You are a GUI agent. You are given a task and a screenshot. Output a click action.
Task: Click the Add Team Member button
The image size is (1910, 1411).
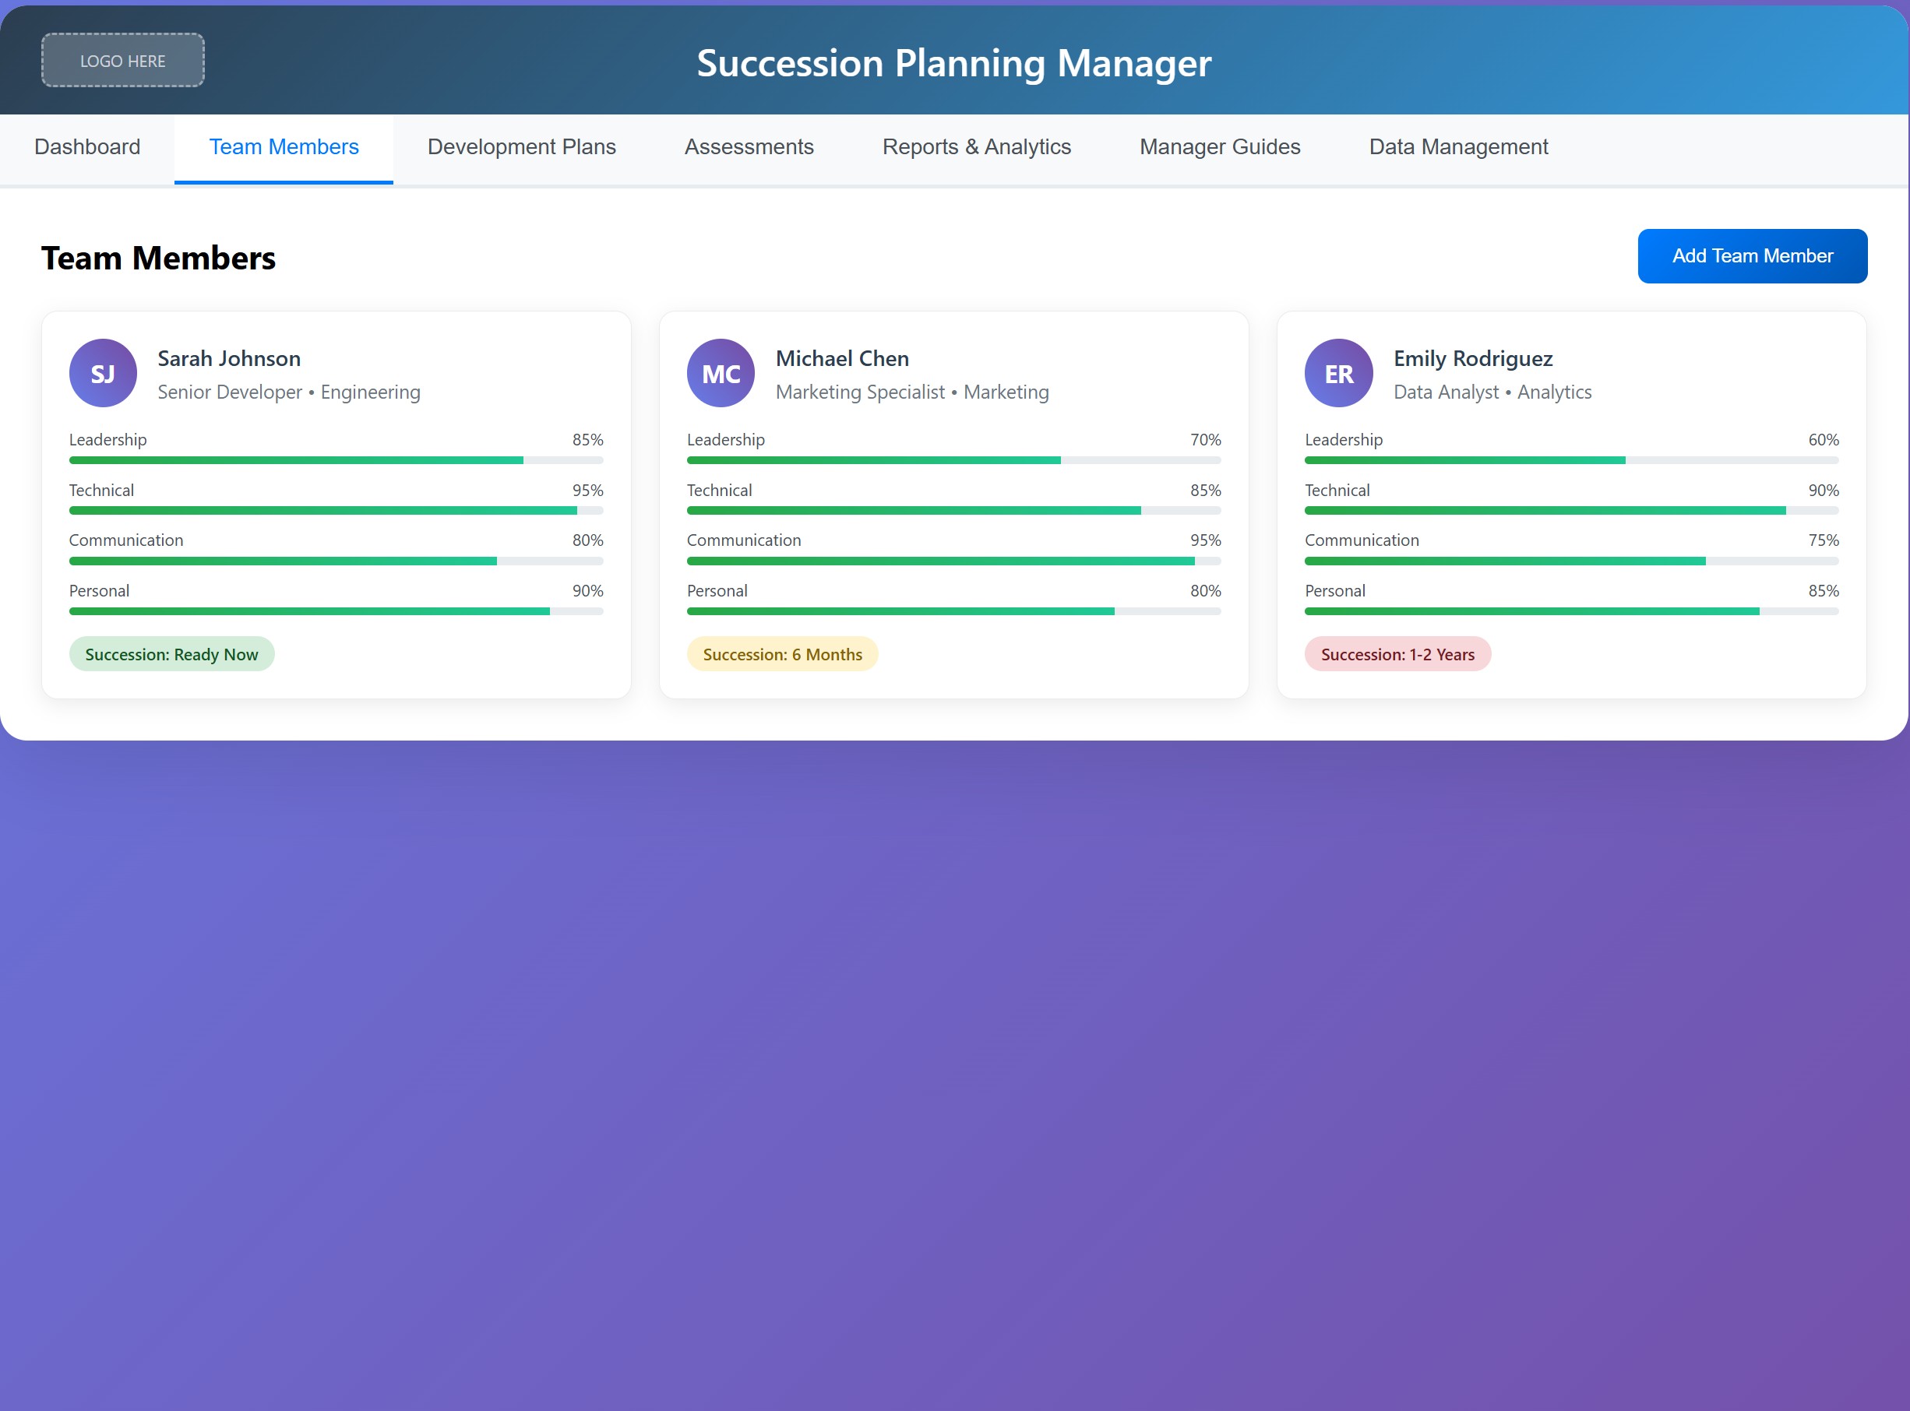[x=1752, y=255]
